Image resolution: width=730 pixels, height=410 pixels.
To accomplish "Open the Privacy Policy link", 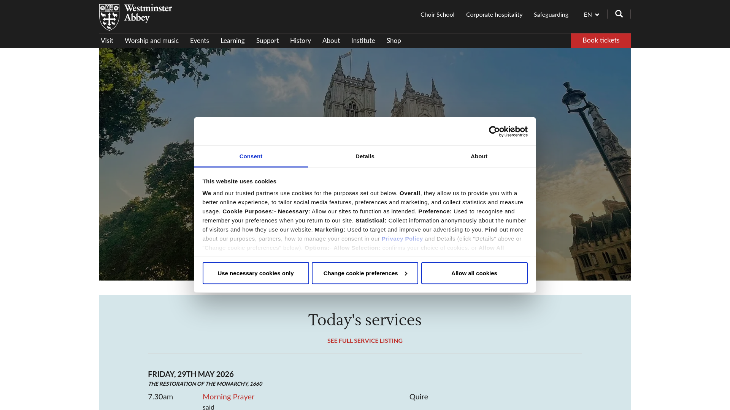I will 402,239.
